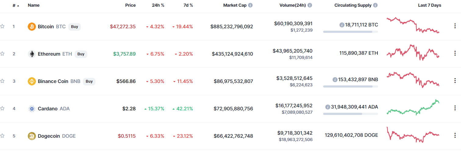Open the three-dot menu for Binance Coin
This screenshot has width=461, height=152.
(x=455, y=81)
